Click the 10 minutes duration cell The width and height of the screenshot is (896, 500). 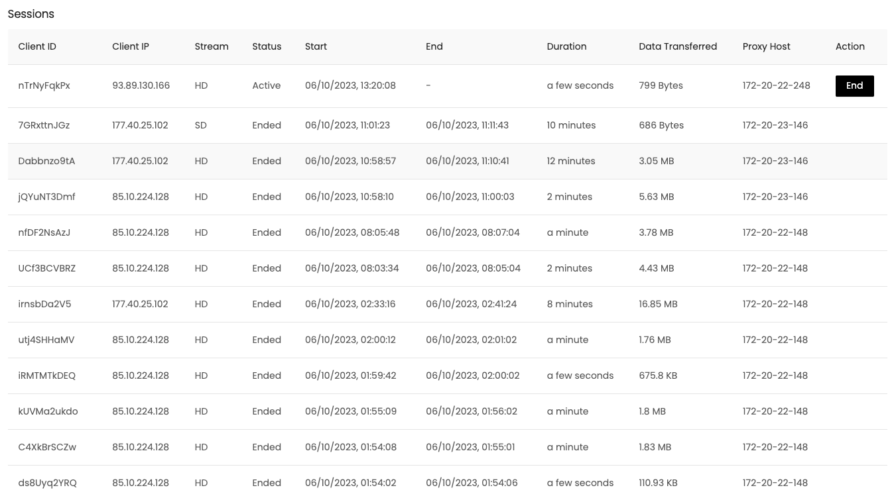click(571, 125)
